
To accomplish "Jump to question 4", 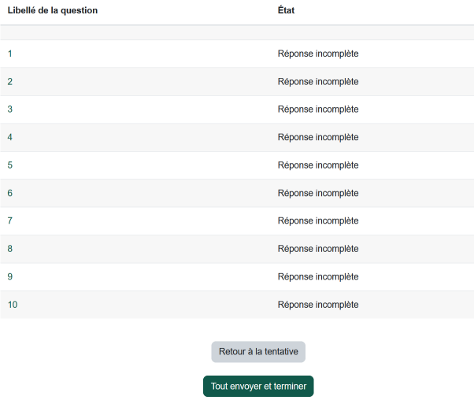I will (10, 138).
